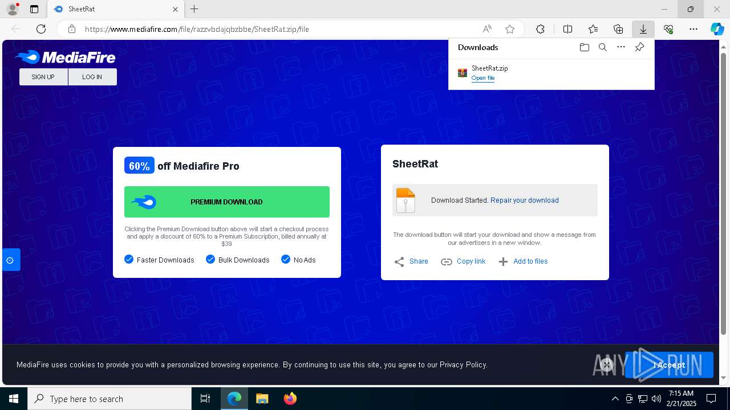Open downloads folder from Downloads panel

click(x=584, y=47)
